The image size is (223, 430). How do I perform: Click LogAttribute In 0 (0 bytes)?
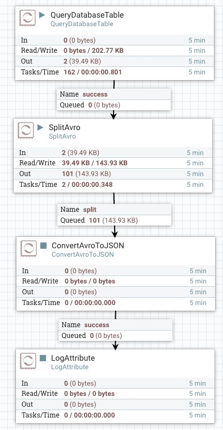(x=115, y=383)
